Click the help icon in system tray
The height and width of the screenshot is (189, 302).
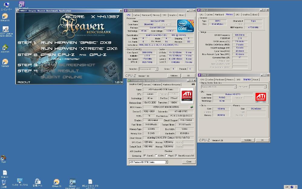point(292,187)
